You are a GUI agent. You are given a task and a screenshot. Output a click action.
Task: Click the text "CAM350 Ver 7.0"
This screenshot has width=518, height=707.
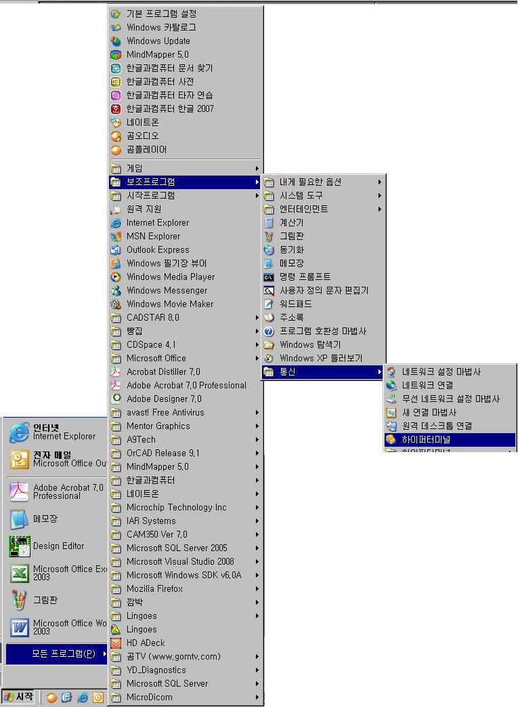(156, 535)
